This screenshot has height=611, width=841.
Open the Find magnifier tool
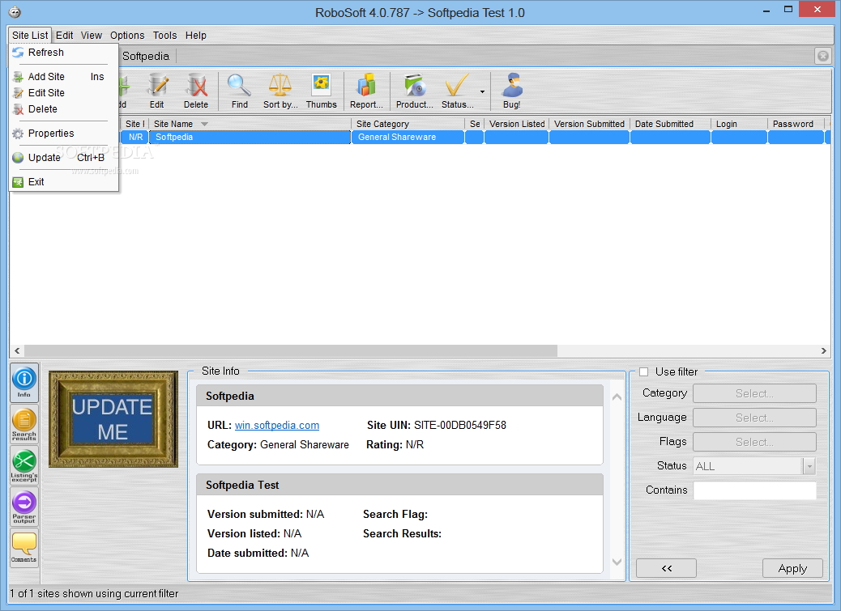pyautogui.click(x=239, y=91)
